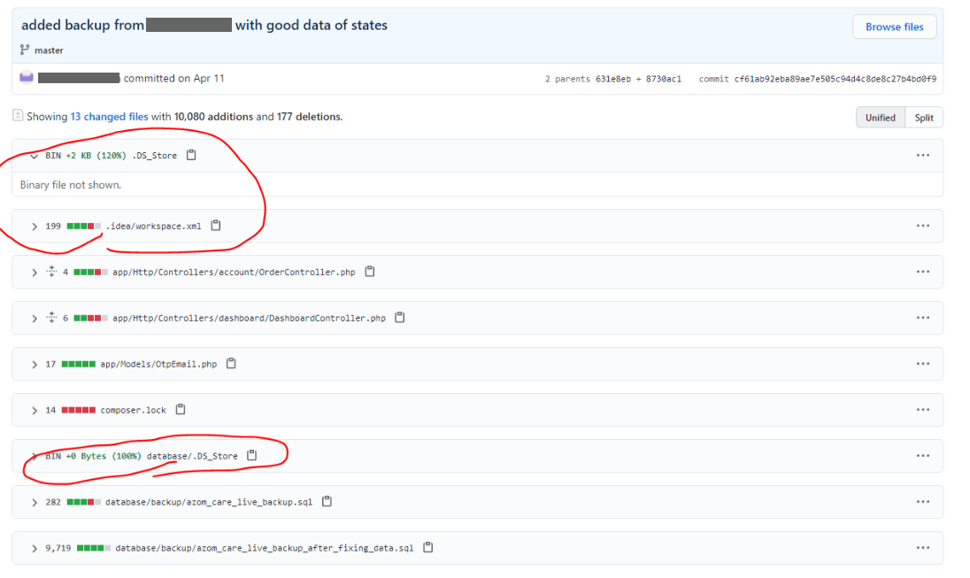Click 'committed on Apr 11' text
This screenshot has height=578, width=970.
[x=173, y=78]
